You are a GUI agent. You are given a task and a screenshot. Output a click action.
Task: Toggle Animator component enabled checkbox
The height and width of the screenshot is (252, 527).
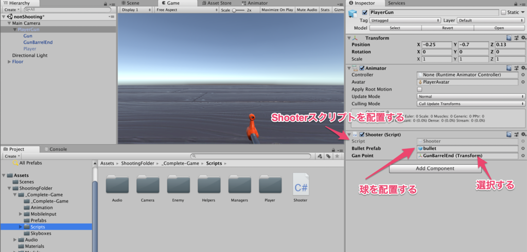362,68
